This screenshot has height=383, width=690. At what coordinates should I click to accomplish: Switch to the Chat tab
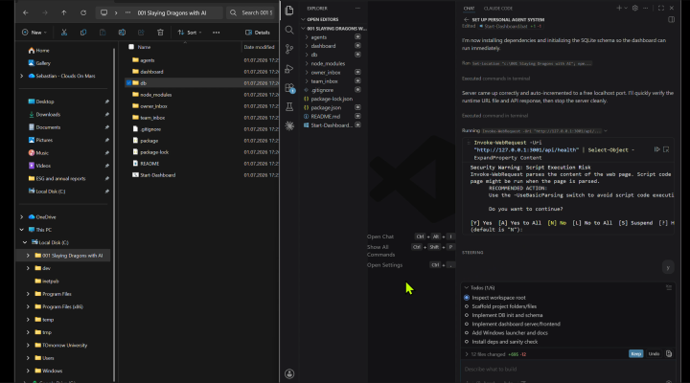point(469,9)
